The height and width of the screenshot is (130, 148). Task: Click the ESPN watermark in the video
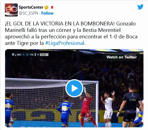tap(131, 55)
